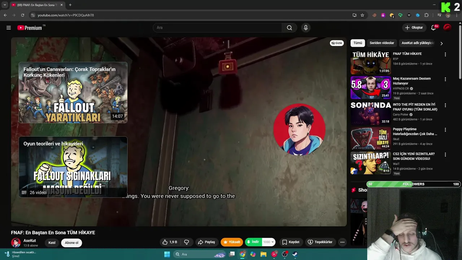Select the Tümü filter chip
The image size is (462, 260).
click(x=358, y=43)
